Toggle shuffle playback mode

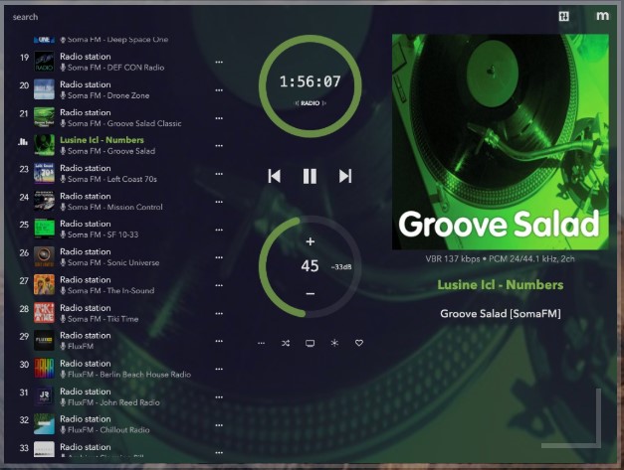pyautogui.click(x=286, y=343)
